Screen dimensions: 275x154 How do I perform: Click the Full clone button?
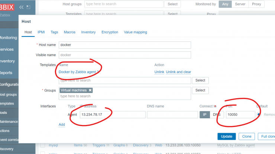[266, 137]
